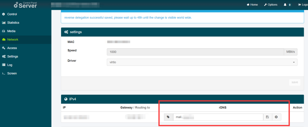This screenshot has height=127, width=308.
Task: Open the Statistics sidebar item
Action: 26,23
